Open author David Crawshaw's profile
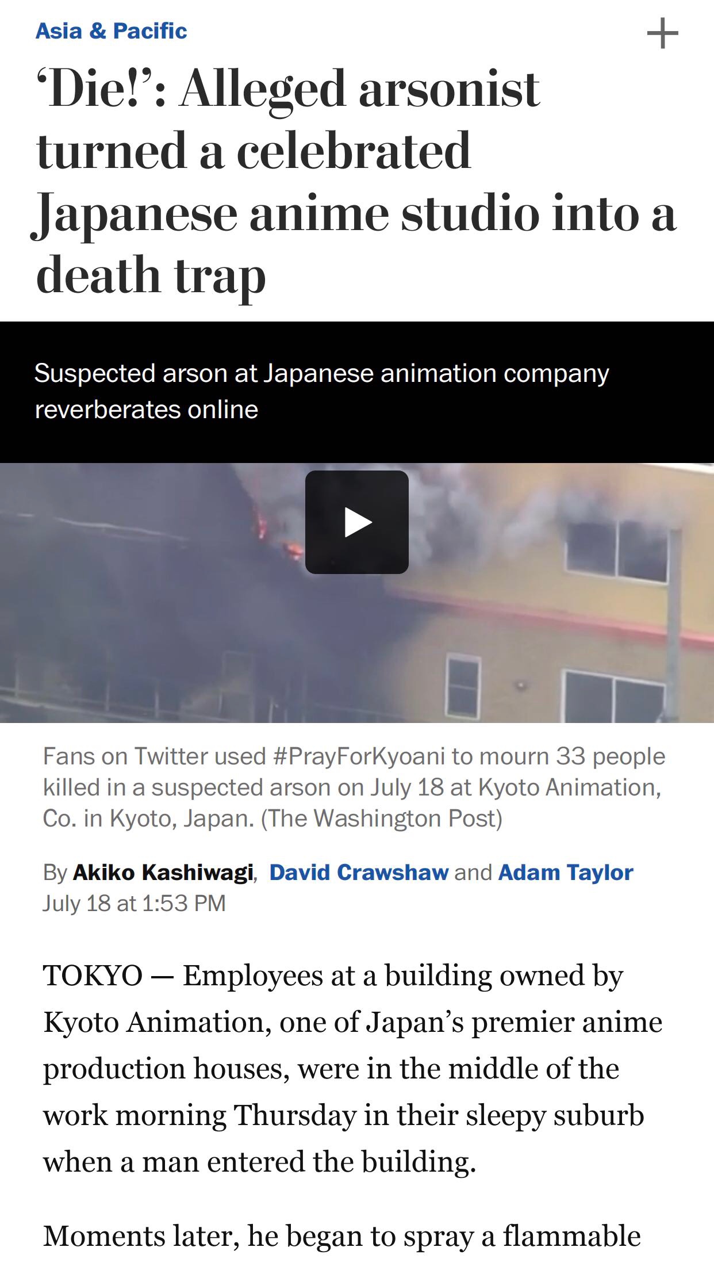 click(x=359, y=873)
